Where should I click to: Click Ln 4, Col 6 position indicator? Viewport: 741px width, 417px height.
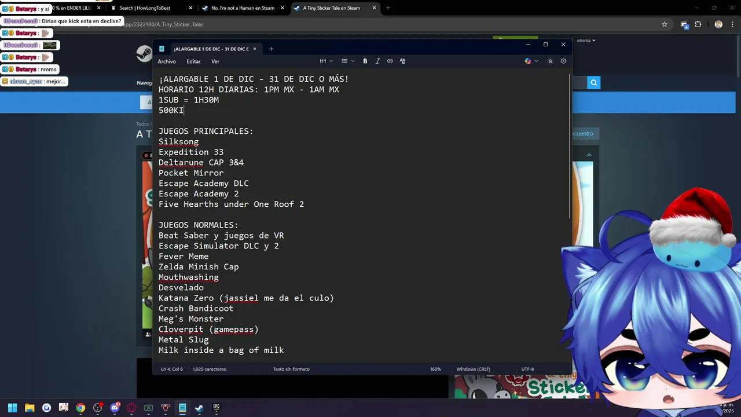point(172,369)
